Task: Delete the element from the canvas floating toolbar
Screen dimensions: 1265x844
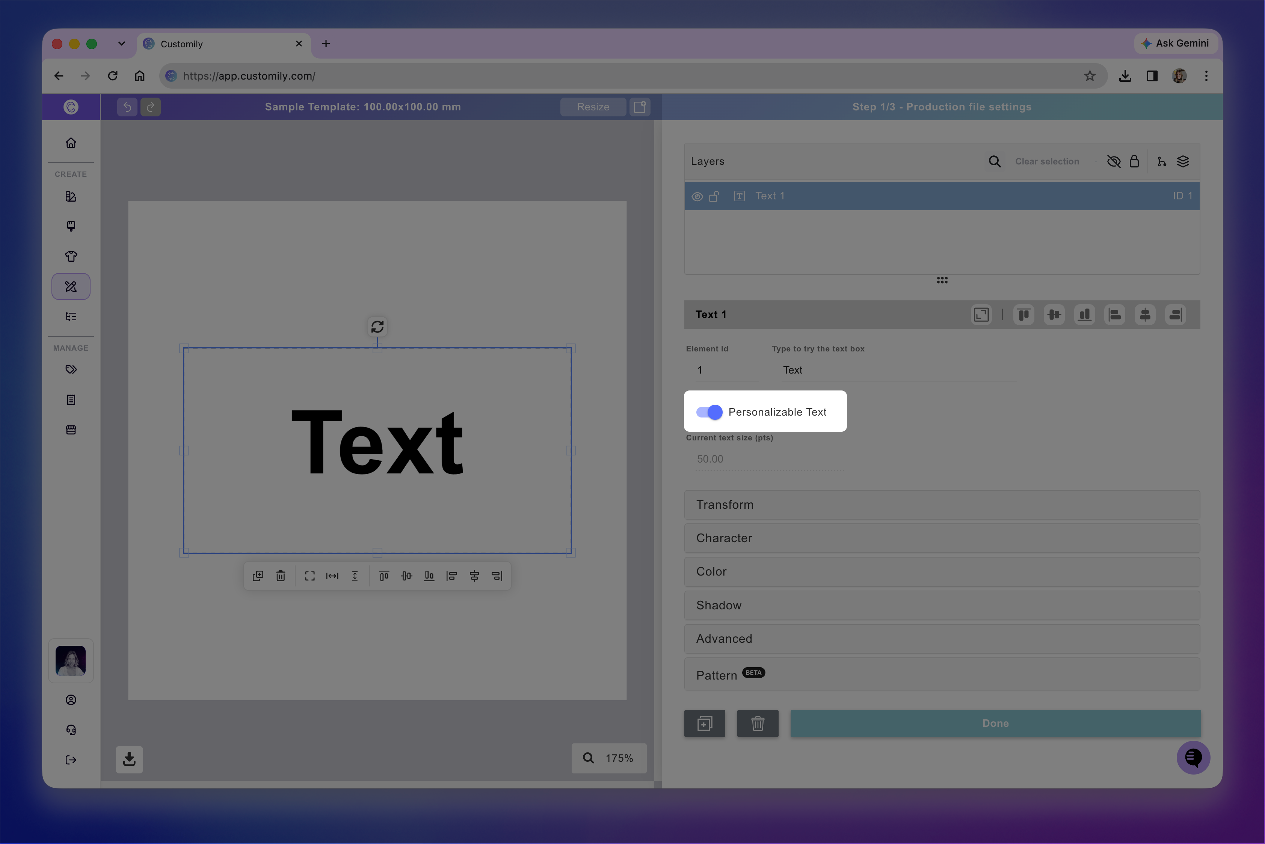Action: point(281,576)
